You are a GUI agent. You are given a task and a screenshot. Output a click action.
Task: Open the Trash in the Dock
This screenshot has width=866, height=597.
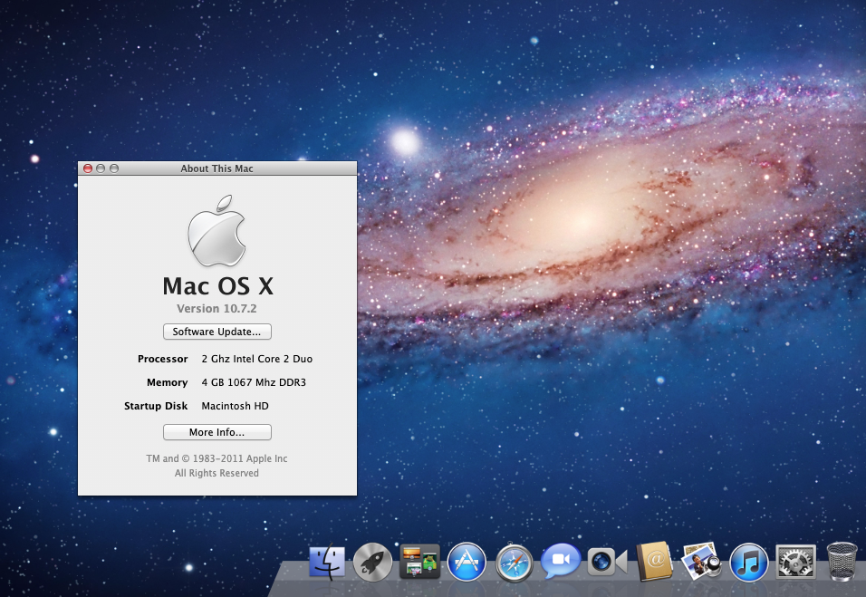click(x=842, y=562)
